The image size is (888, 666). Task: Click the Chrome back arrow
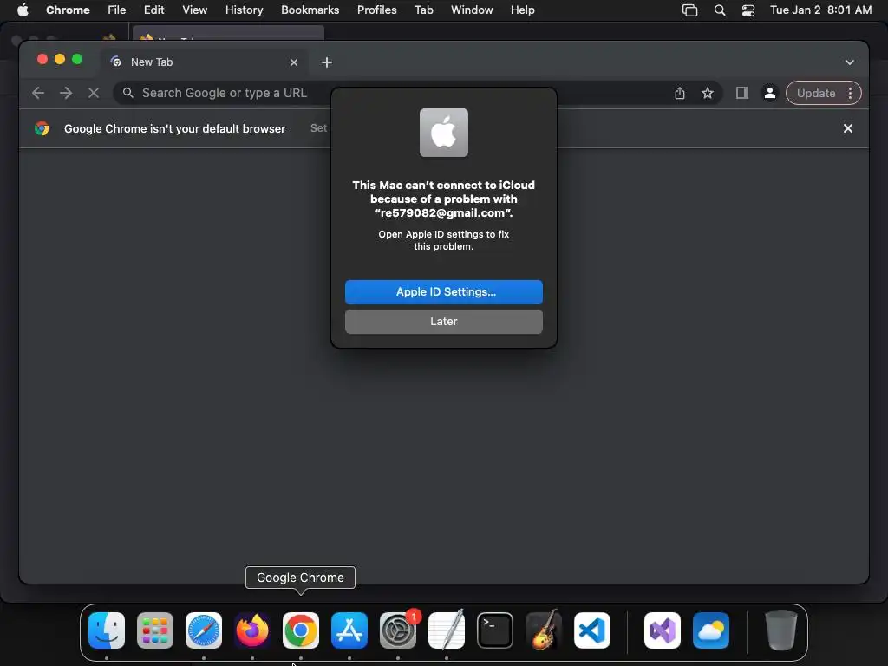pos(38,93)
